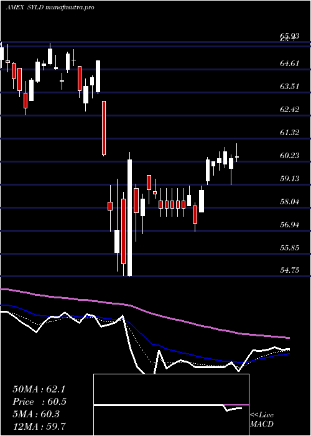The width and height of the screenshot is (311, 436).
Task: Click the 63.51 price axis label
Action: 290,86
